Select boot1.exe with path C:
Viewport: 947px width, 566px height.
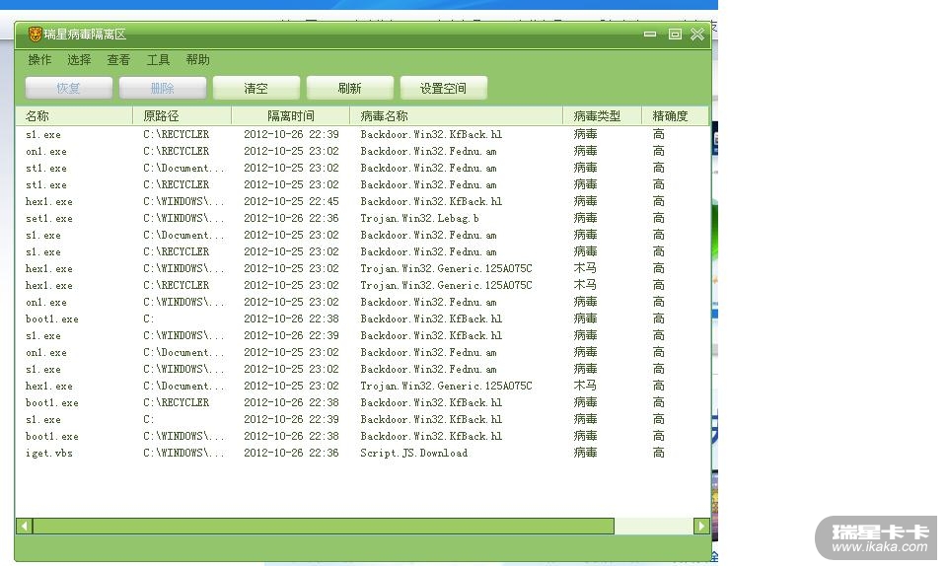362,319
